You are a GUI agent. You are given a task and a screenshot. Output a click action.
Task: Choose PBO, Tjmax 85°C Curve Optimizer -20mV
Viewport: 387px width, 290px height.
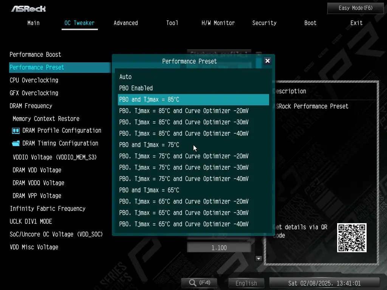193,111
